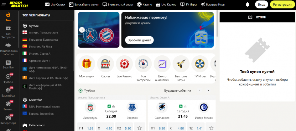Screen dimensions: 296x131
Task: Open Мои акции gift icon
Action: [x=87, y=64]
